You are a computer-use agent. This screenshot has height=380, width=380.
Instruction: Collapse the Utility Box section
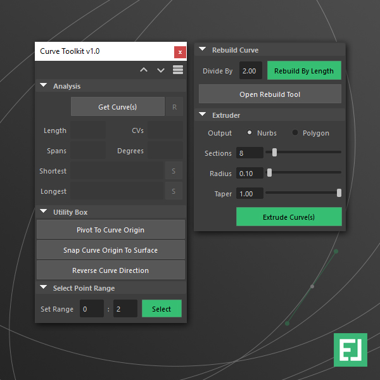point(44,212)
